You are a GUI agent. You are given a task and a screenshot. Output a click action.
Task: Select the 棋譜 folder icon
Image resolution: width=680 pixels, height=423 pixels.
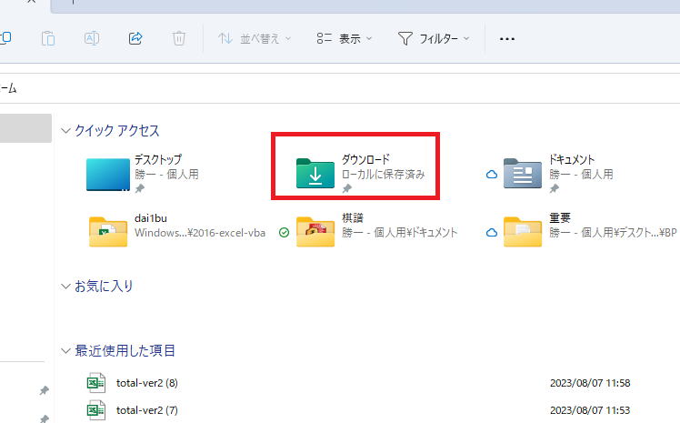point(315,232)
